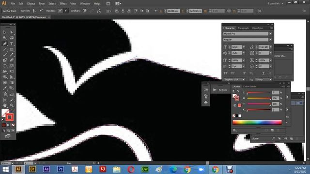Open the font family dropdown (Myriad Pro)
This screenshot has width=310, height=174.
pos(270,34)
